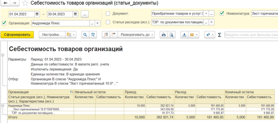Open dropdown of Документ field

[x=206, y=14]
